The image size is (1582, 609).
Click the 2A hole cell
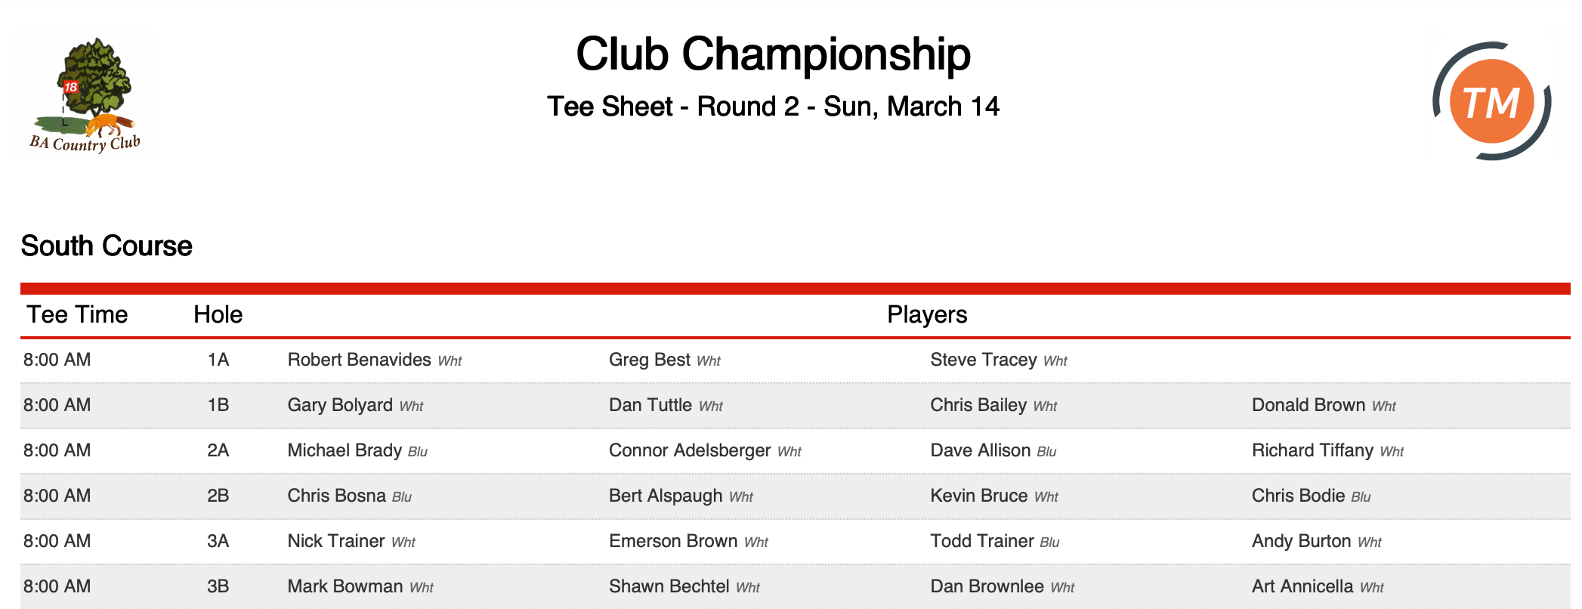click(218, 450)
